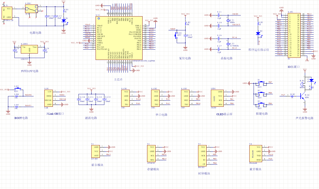Click the 声光报警电路 section title
Screen dimensions: 319x189
click(305, 118)
